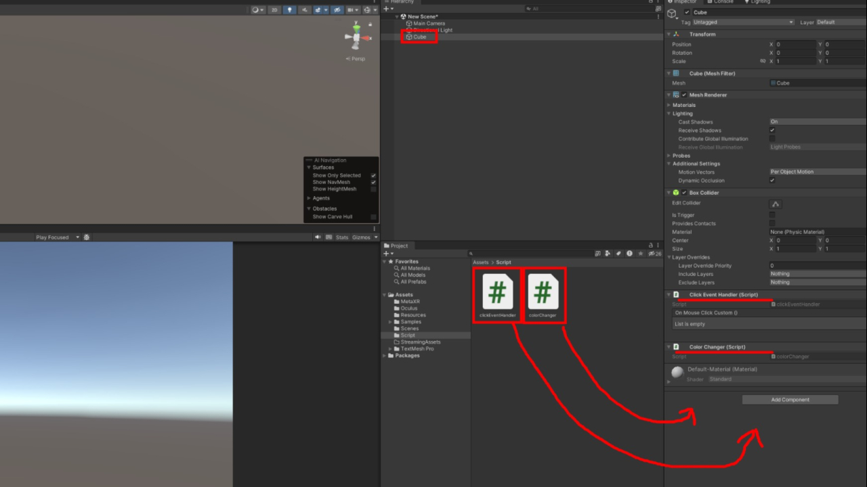Viewport: 867px width, 487px height.
Task: Enable the Is Trigger checkbox
Action: [x=772, y=215]
